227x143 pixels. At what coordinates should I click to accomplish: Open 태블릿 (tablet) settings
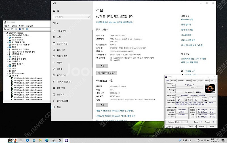[60, 69]
